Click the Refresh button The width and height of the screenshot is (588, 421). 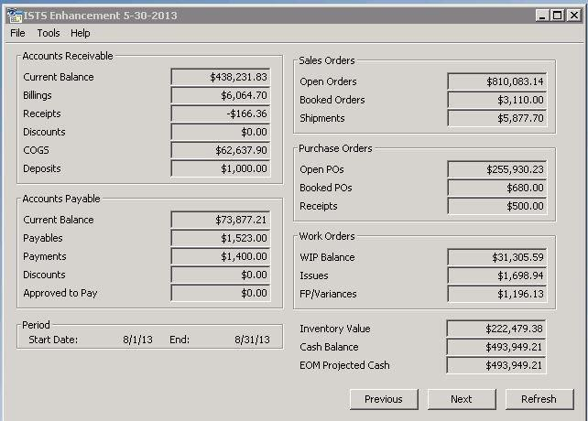pos(539,399)
